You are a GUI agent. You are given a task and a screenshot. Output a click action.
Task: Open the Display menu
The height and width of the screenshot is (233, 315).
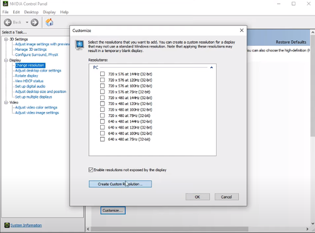49,12
